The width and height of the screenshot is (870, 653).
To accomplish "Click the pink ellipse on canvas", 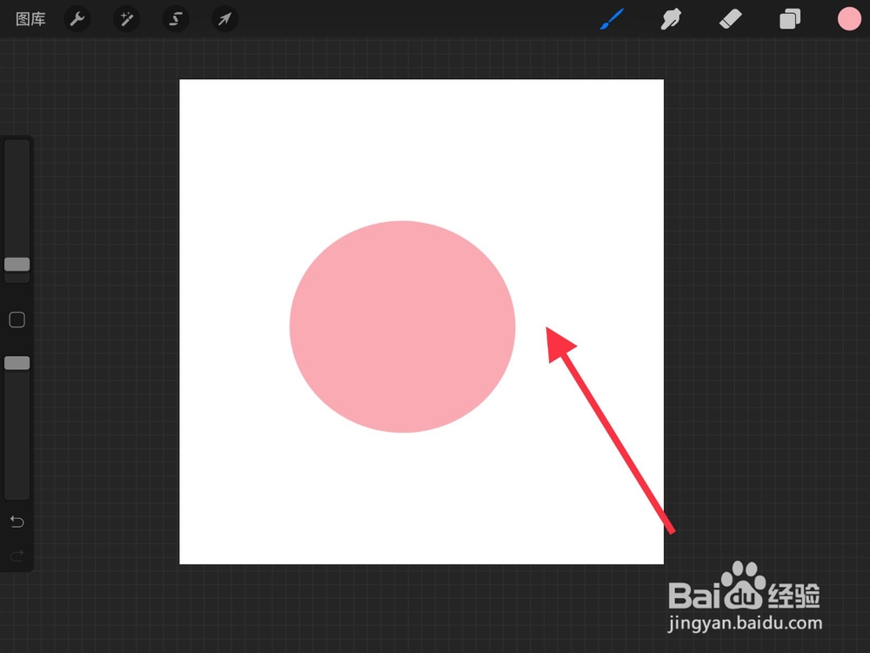I will [402, 326].
